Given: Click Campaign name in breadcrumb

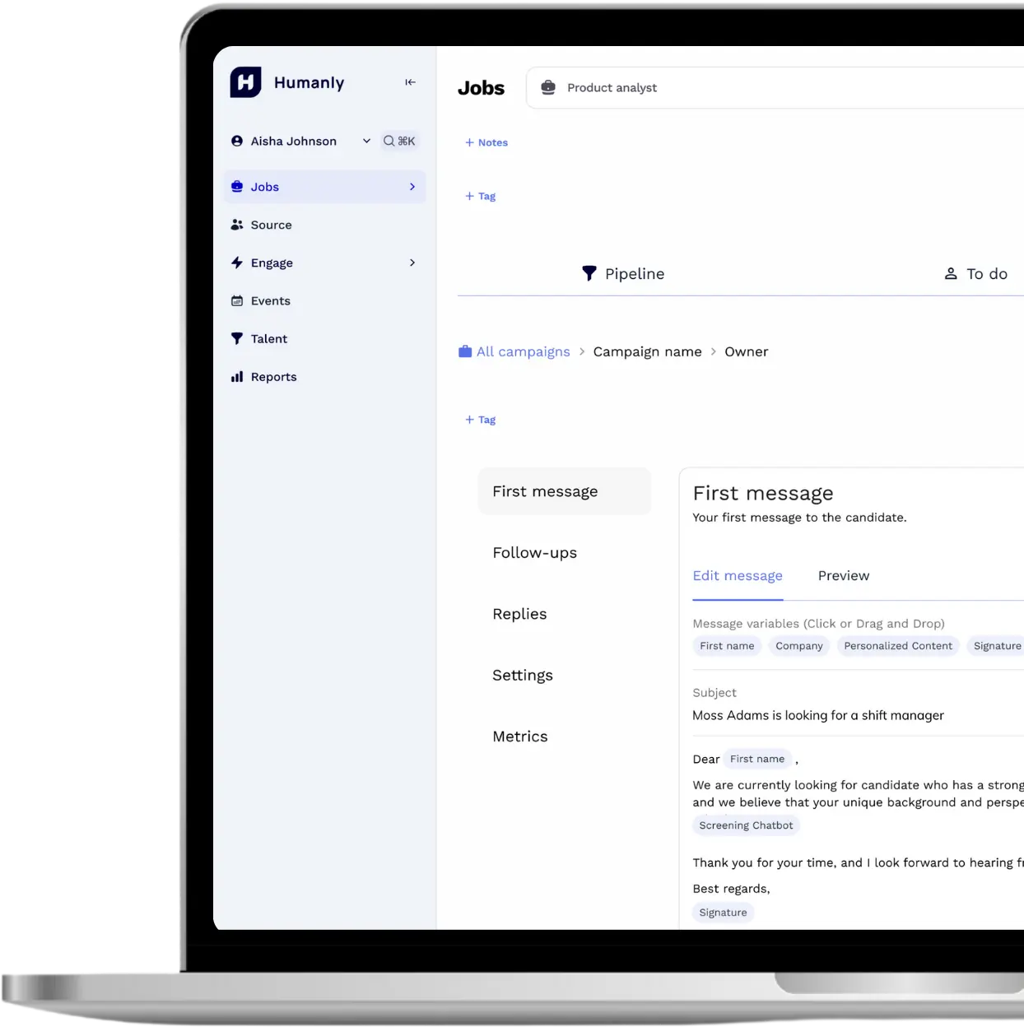Looking at the screenshot, I should (x=647, y=351).
